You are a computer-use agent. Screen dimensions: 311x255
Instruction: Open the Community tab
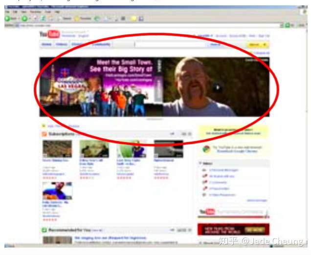pos(101,44)
